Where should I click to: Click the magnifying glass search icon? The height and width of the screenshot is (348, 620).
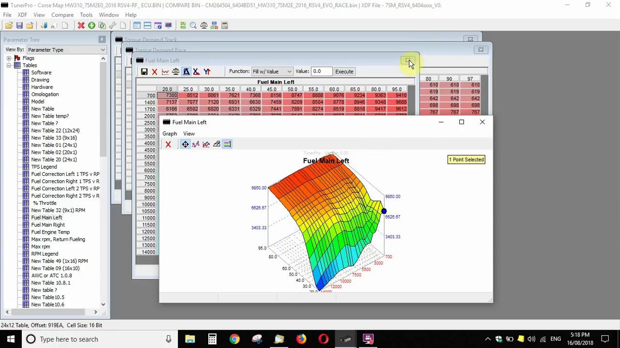tap(193, 25)
